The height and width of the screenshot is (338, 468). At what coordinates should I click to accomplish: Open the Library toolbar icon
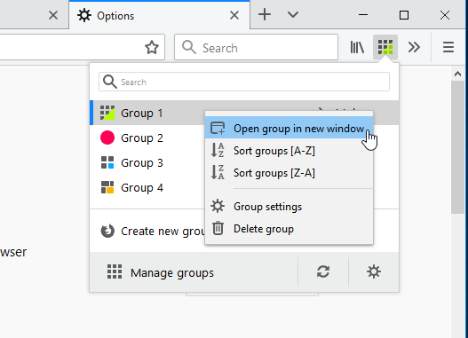(357, 47)
